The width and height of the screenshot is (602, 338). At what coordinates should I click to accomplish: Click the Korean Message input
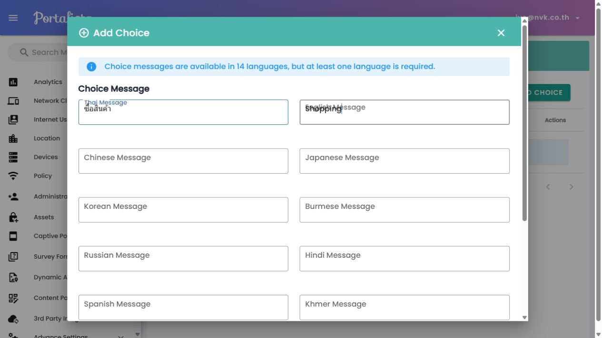(183, 210)
